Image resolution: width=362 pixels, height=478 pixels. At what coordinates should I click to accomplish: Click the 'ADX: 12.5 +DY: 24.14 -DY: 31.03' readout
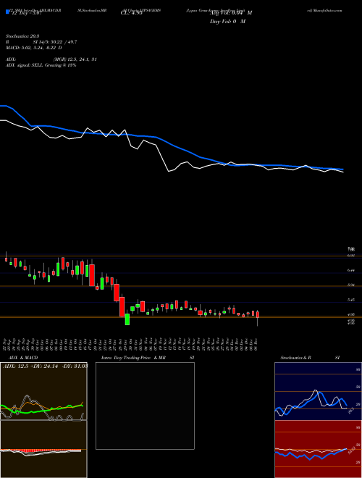46,366
